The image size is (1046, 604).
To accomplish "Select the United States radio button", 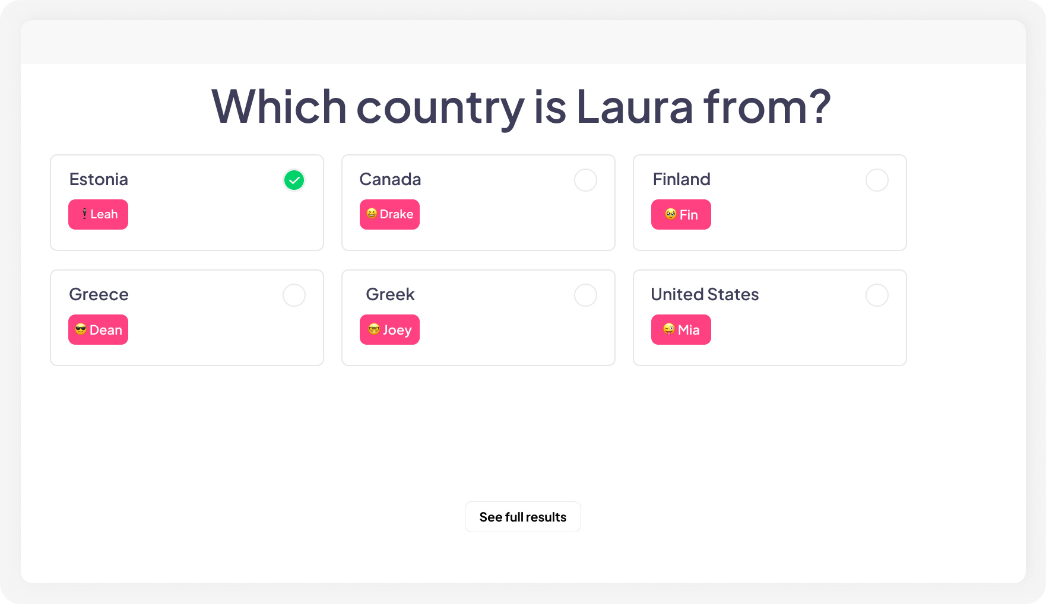I will pos(877,295).
